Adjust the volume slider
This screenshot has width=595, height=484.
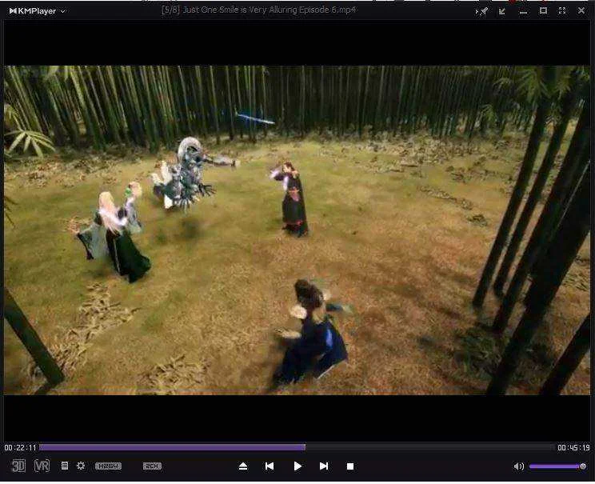557,466
